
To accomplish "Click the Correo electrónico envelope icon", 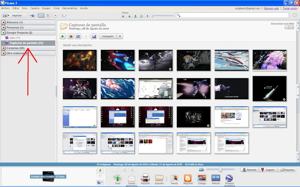I will (132, 178).
